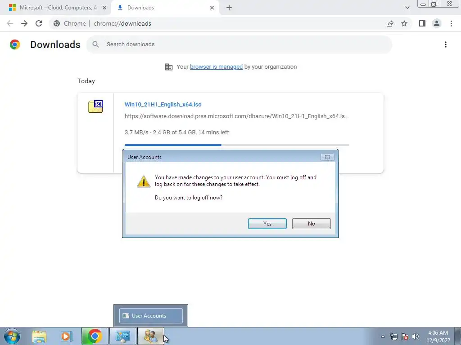Image resolution: width=461 pixels, height=345 pixels.
Task: Click the download progress bar
Action: coord(237,145)
